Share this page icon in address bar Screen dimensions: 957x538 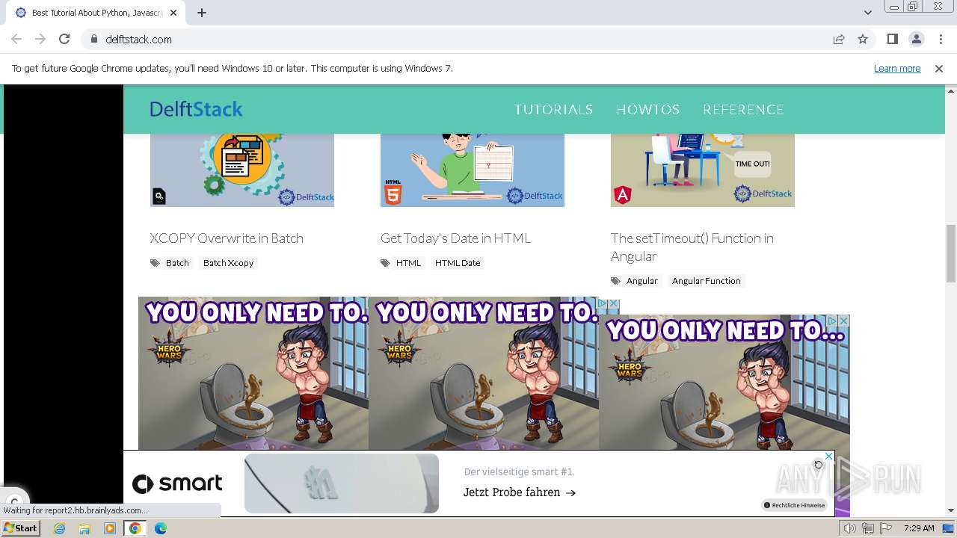839,39
